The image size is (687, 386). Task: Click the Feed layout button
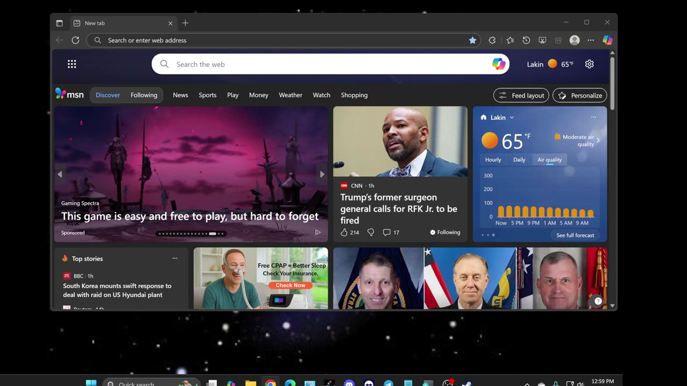[521, 95]
